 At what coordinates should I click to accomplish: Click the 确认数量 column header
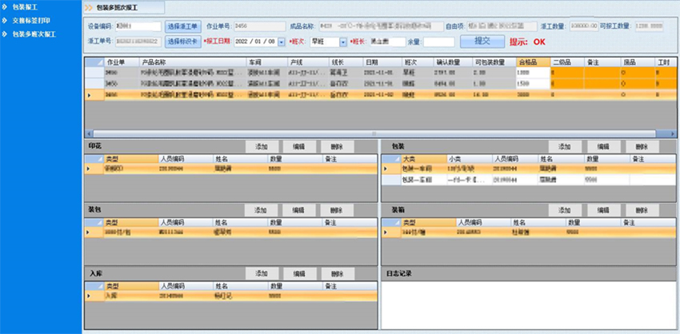click(x=452, y=62)
